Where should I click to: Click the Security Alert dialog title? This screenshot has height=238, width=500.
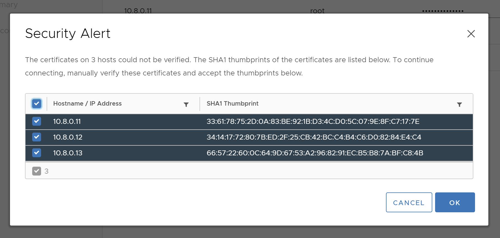tap(68, 33)
